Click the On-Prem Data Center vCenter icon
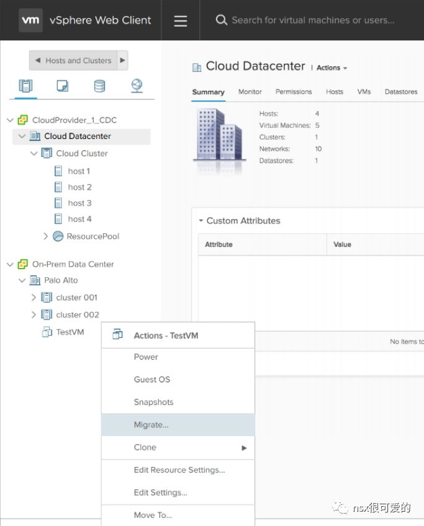Screen dimensions: 424x526 pyautogui.click(x=23, y=264)
